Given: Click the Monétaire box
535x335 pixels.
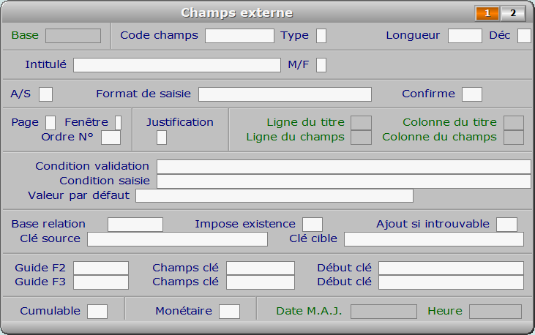Looking at the screenshot, I should tap(229, 312).
